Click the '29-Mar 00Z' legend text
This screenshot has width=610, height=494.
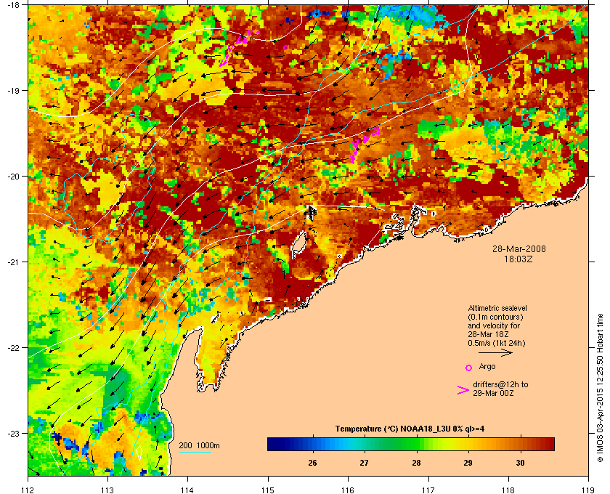493,393
